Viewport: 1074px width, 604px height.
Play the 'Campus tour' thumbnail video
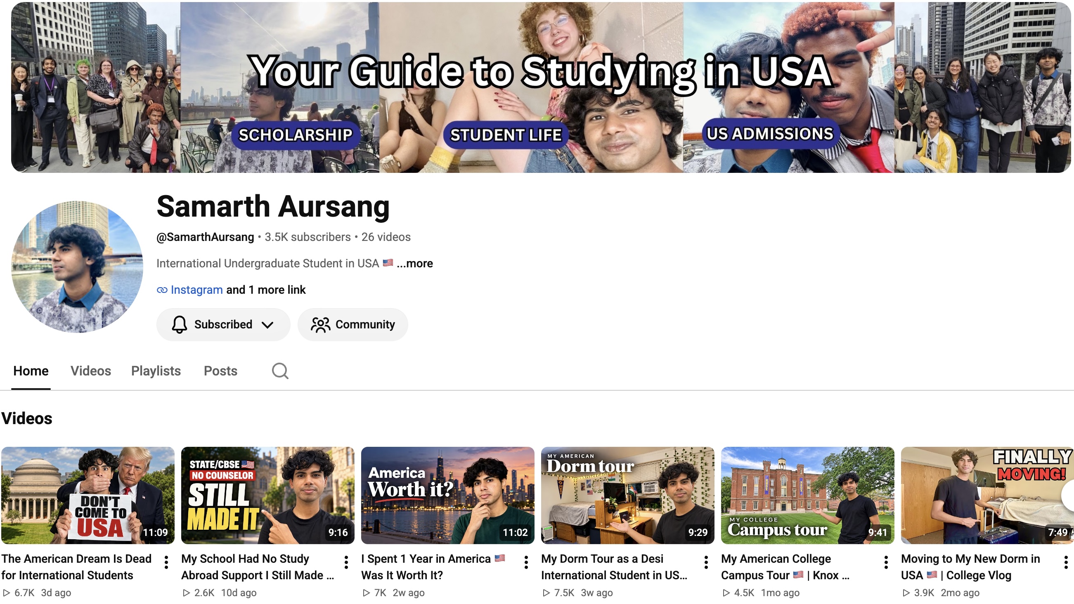(x=808, y=495)
